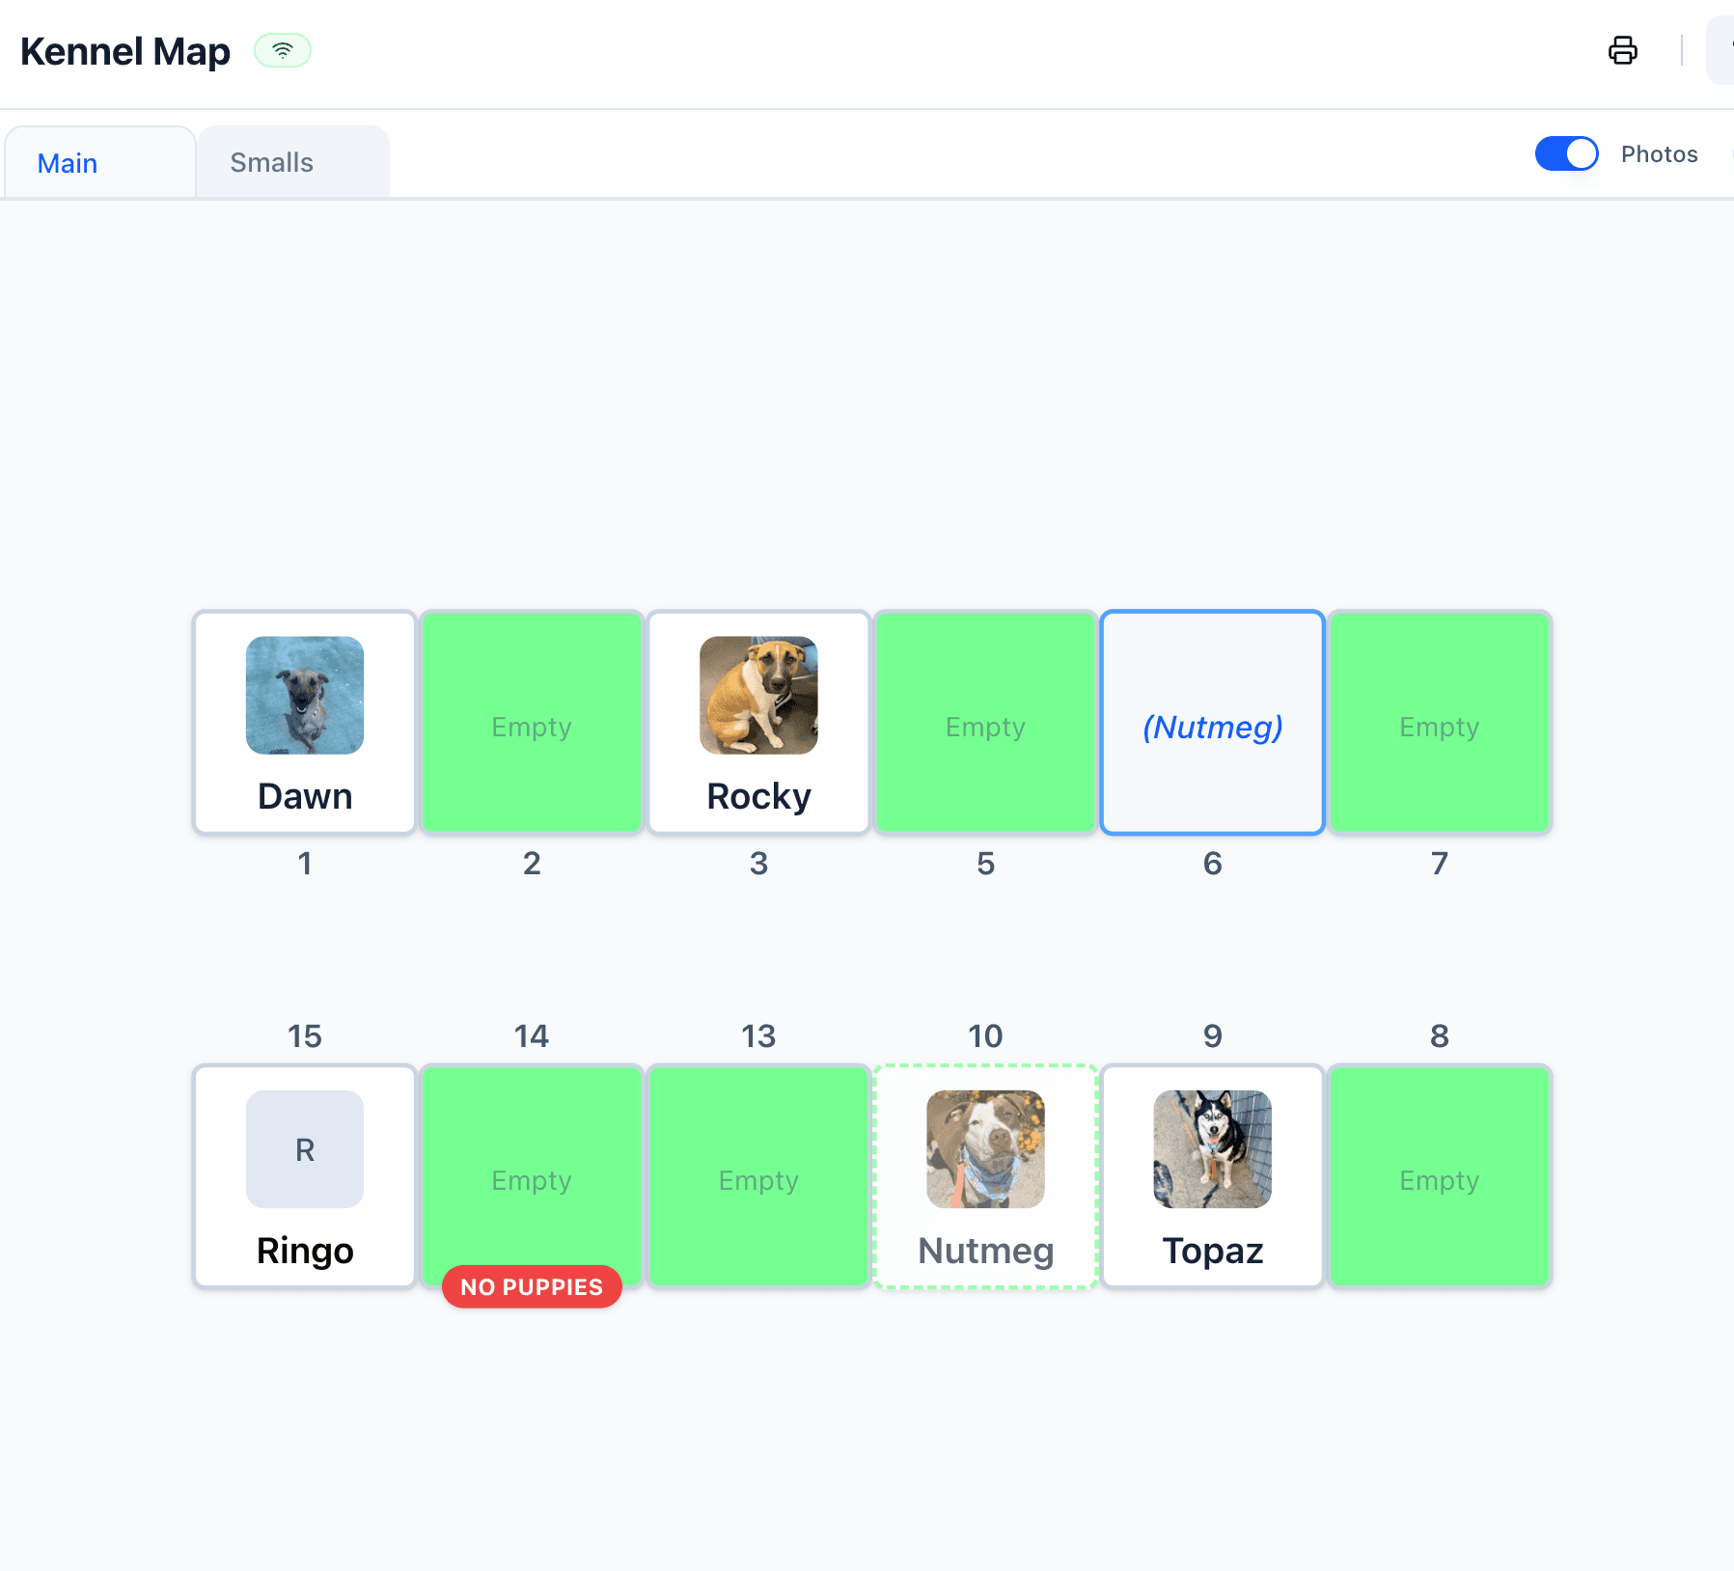Click Nutmeg's photo in kennel 10
The width and height of the screenshot is (1734, 1571).
(x=985, y=1150)
